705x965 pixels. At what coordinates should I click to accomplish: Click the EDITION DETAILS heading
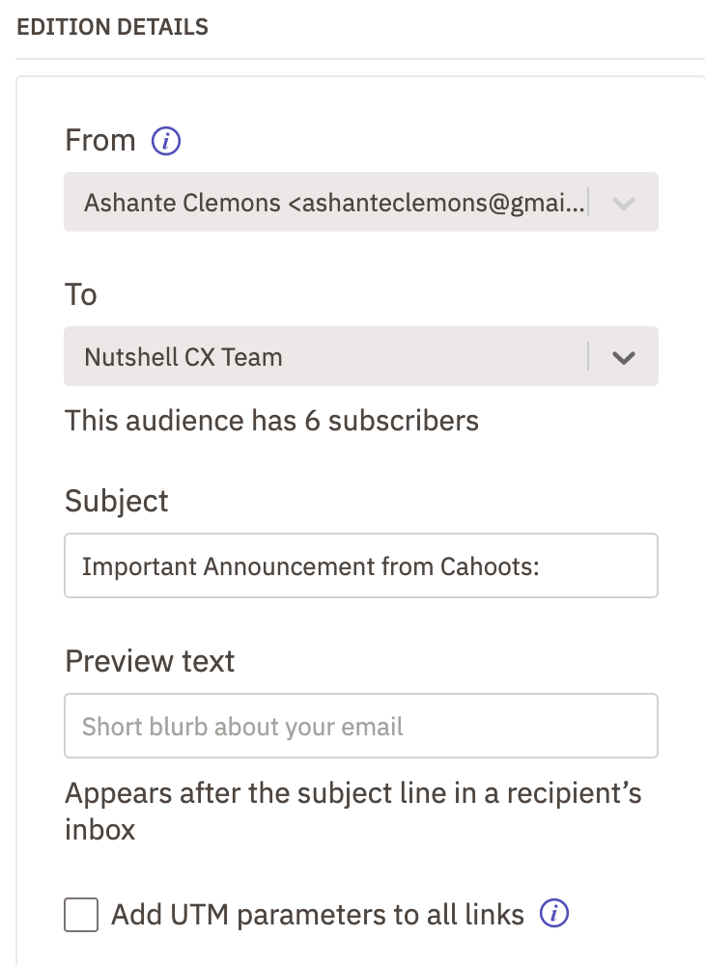[112, 27]
